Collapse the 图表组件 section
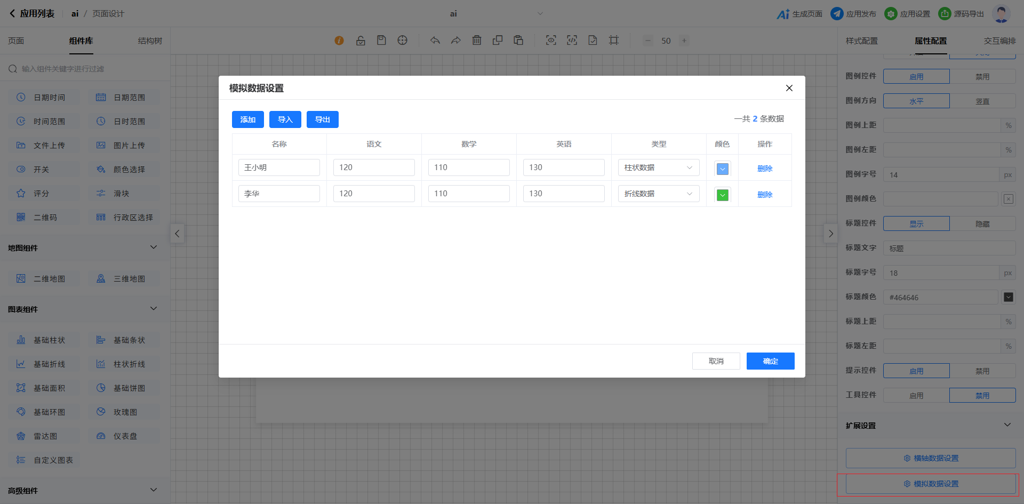This screenshot has height=504, width=1024. pos(154,309)
